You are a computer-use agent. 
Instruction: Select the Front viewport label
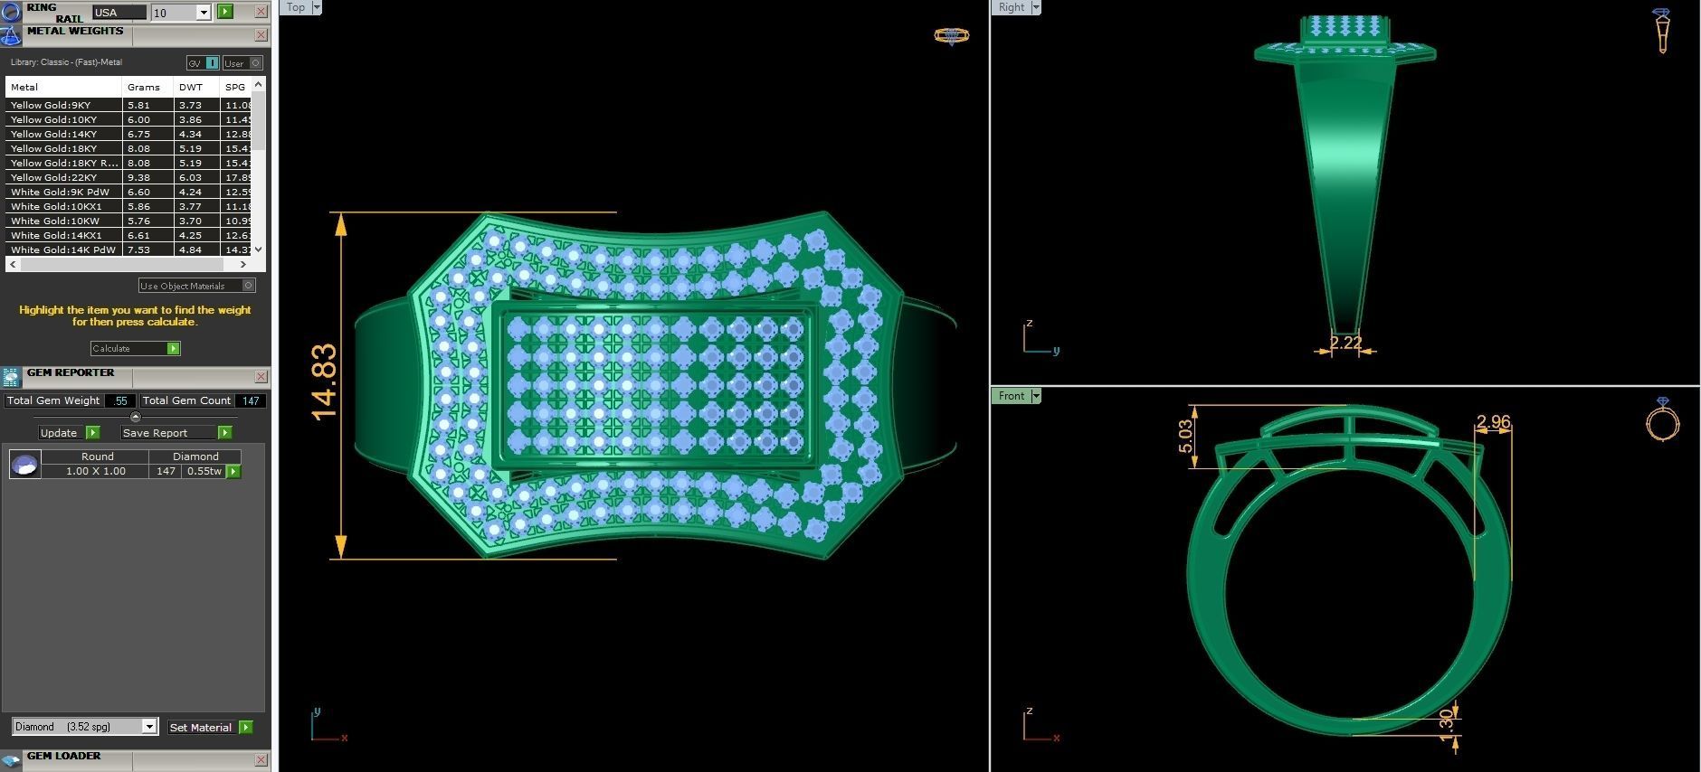1012,396
